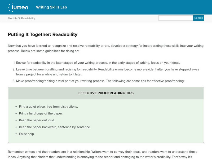Screen dimensions: 212x159
Task: Click the tip "Print a hard copy"
Action: (x=41, y=113)
